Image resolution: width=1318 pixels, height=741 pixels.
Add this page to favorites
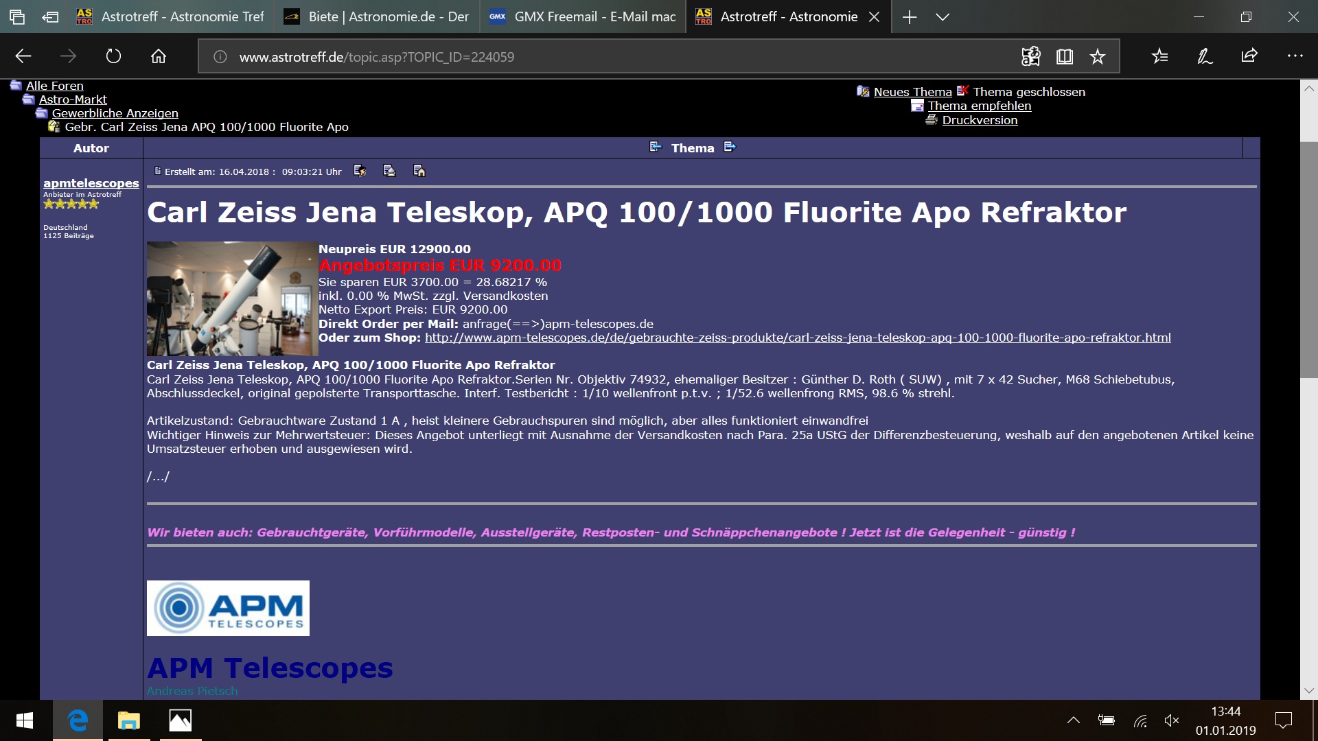[x=1098, y=56]
